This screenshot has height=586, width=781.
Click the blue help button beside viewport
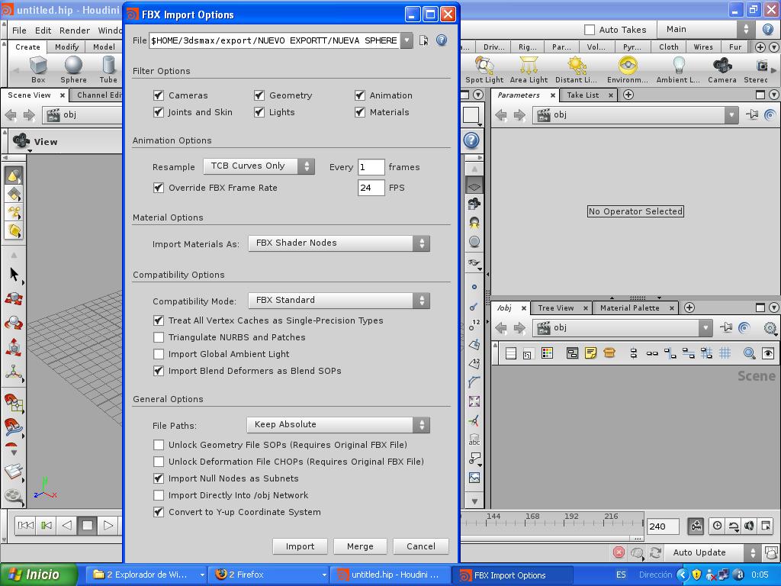pyautogui.click(x=471, y=140)
